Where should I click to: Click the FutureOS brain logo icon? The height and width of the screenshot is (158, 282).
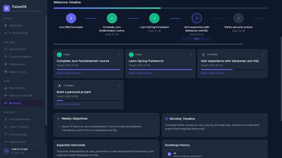7,8
